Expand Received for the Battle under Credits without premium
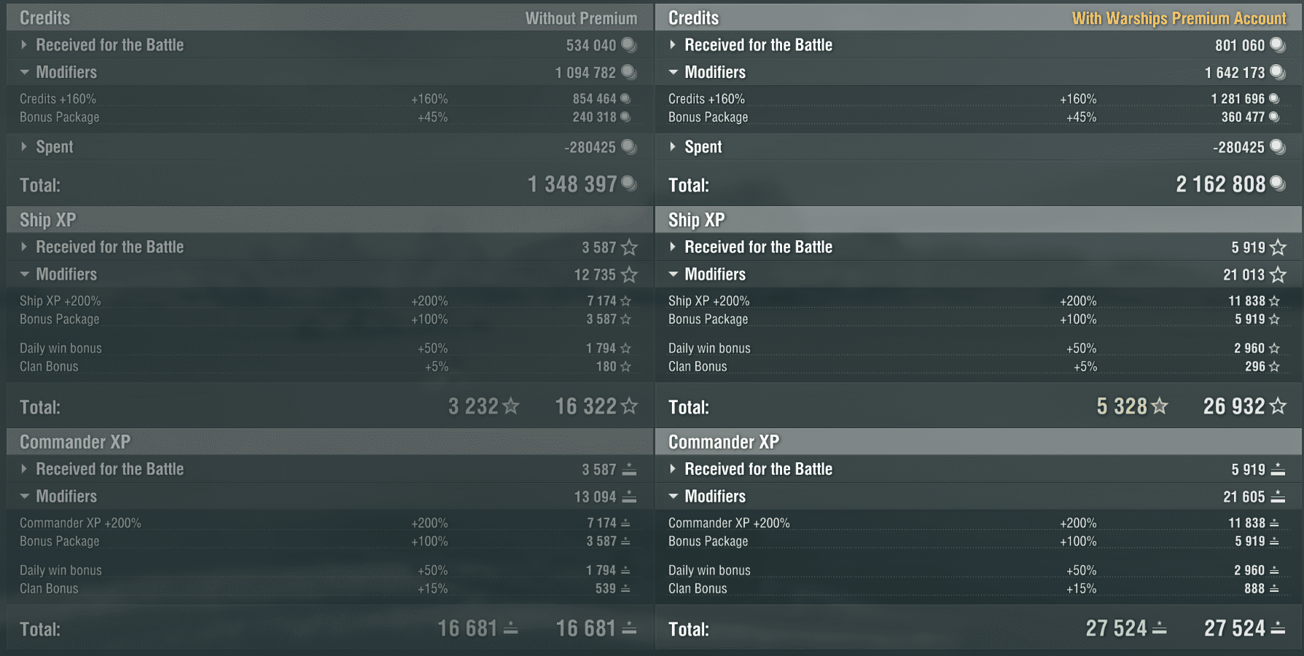Viewport: 1304px width, 656px height. [24, 45]
